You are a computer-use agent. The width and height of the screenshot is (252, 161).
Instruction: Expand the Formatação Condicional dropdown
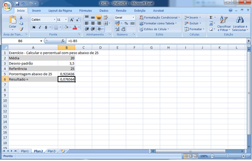[x=179, y=18]
